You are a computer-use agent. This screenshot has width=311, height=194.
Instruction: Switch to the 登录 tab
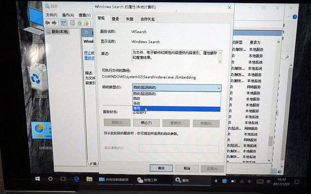116,19
